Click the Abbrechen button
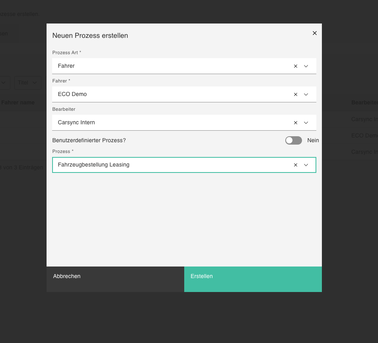 115,279
